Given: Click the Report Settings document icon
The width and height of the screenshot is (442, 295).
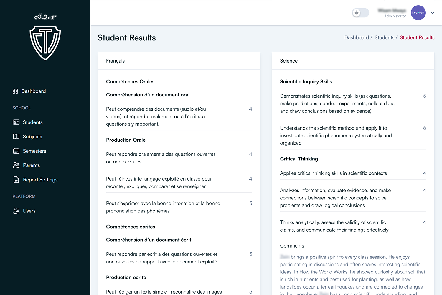Looking at the screenshot, I should [x=16, y=180].
